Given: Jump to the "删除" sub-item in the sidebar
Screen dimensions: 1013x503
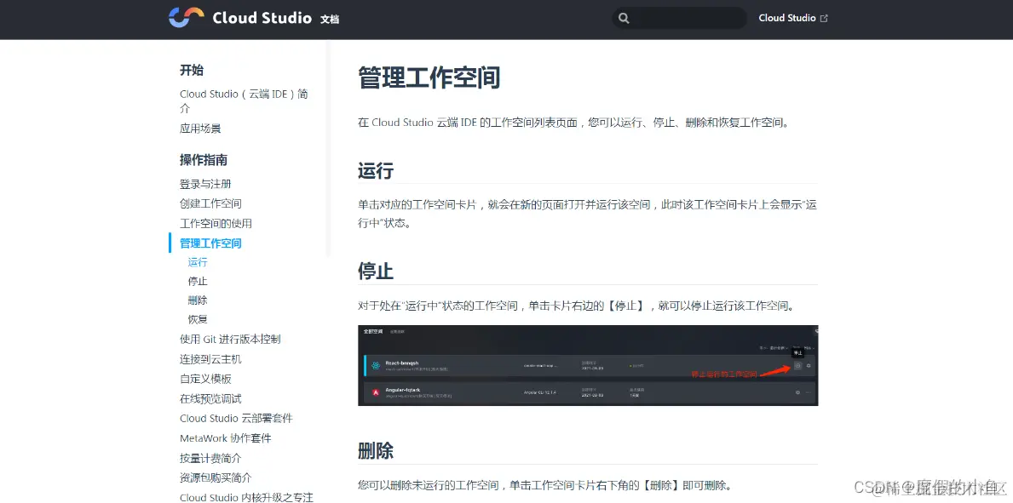Looking at the screenshot, I should [198, 300].
